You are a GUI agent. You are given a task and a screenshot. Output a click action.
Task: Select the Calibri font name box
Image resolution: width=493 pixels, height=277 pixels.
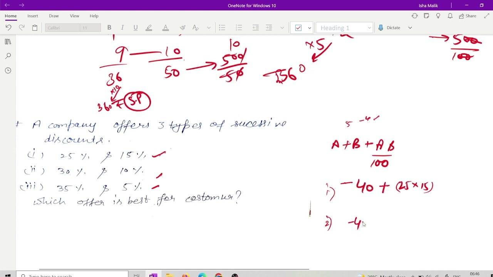click(62, 28)
